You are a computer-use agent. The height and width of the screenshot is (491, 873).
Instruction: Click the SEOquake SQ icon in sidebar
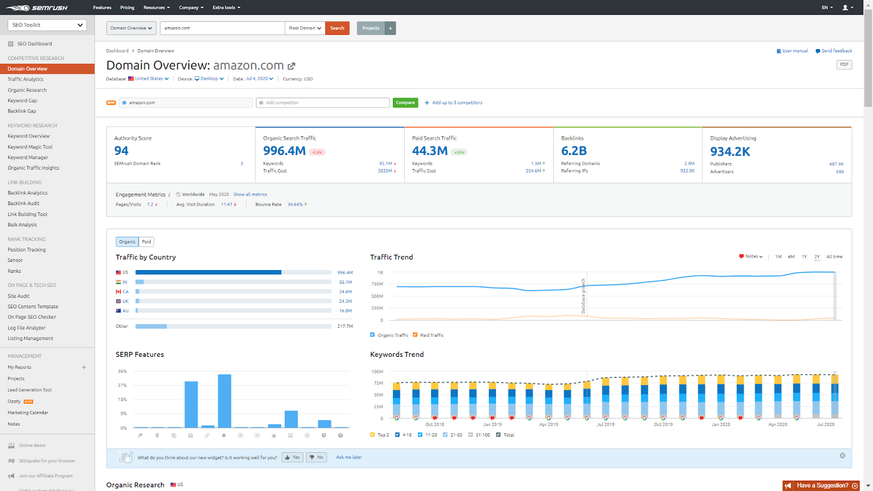pos(11,461)
